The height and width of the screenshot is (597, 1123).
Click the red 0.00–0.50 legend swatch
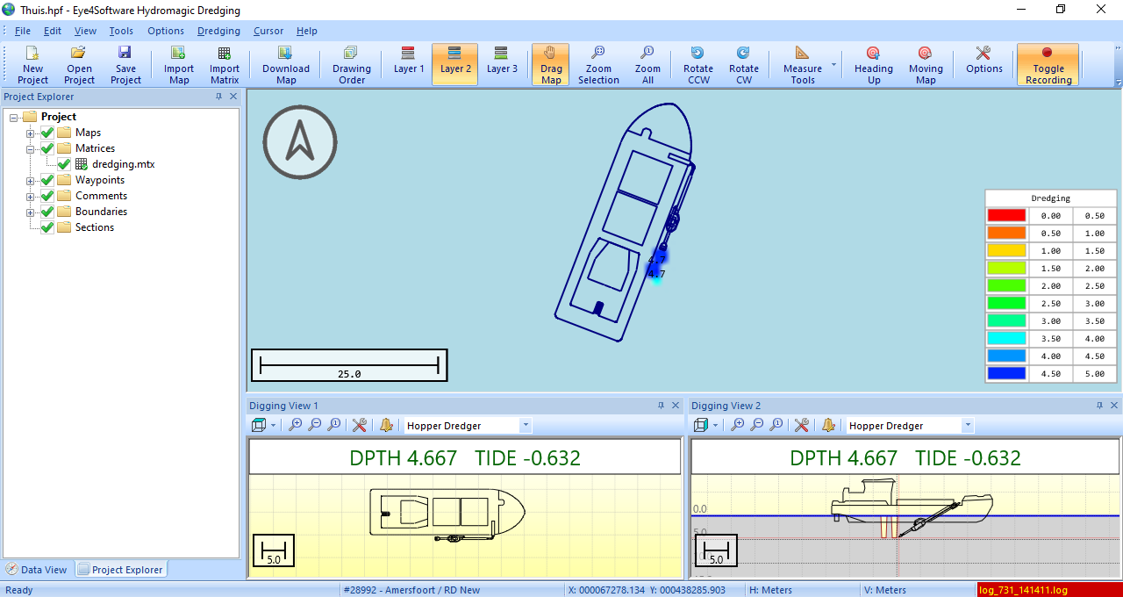point(1006,215)
